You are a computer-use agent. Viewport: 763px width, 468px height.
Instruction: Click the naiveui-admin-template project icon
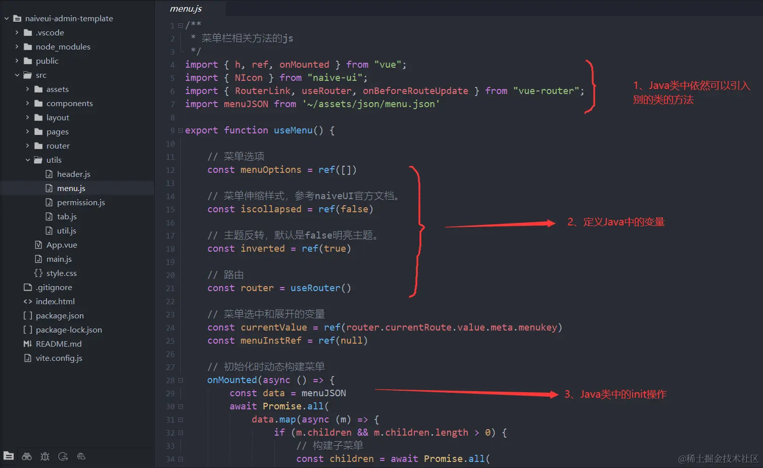[x=17, y=18]
